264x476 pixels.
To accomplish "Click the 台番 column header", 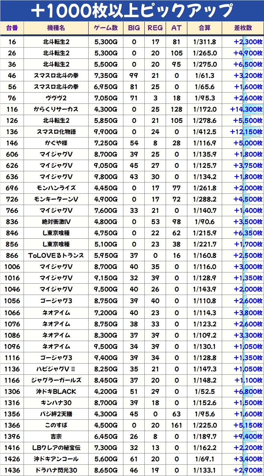I will pos(12,28).
